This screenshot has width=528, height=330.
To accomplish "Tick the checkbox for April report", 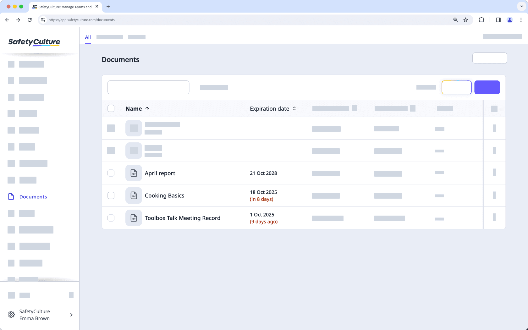I will (x=111, y=173).
